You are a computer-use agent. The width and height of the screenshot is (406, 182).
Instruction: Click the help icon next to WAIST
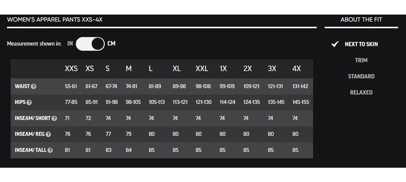34,86
